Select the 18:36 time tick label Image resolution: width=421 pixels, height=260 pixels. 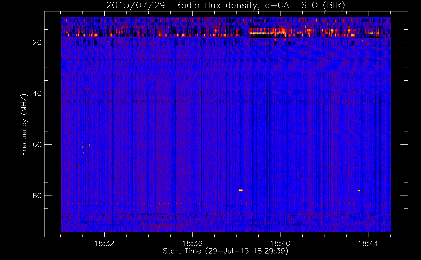tap(192, 244)
